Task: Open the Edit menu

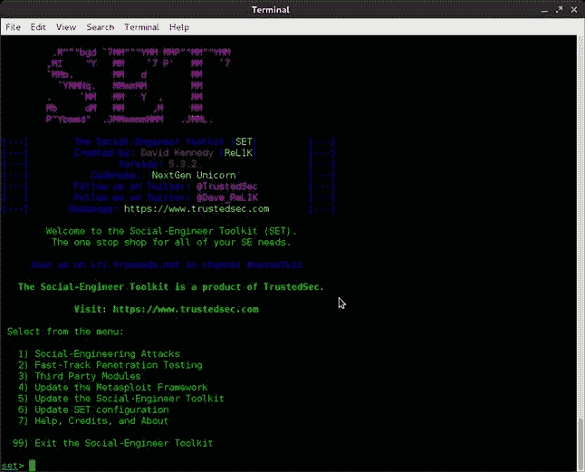Action: [x=38, y=27]
